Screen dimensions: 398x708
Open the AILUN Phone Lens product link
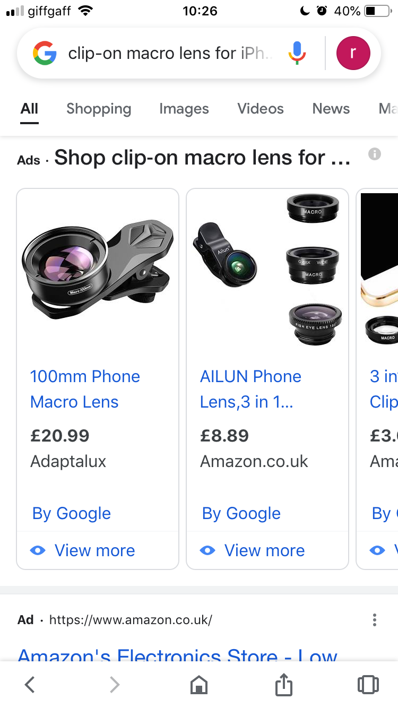point(250,389)
